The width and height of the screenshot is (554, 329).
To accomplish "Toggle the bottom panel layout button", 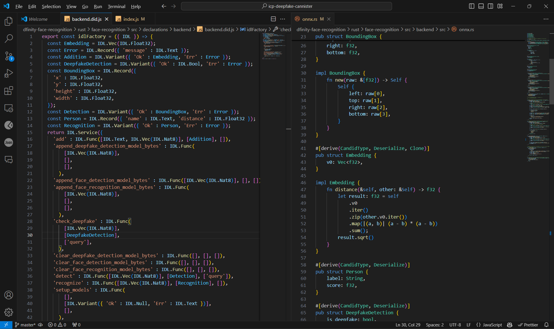I will [481, 6].
